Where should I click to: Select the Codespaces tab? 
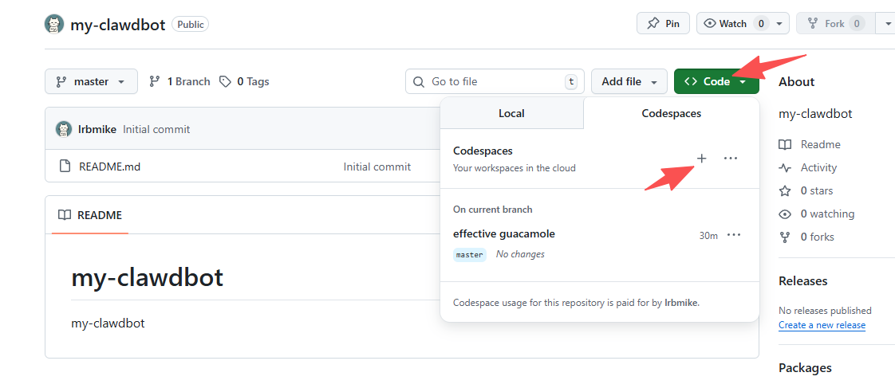(x=671, y=113)
